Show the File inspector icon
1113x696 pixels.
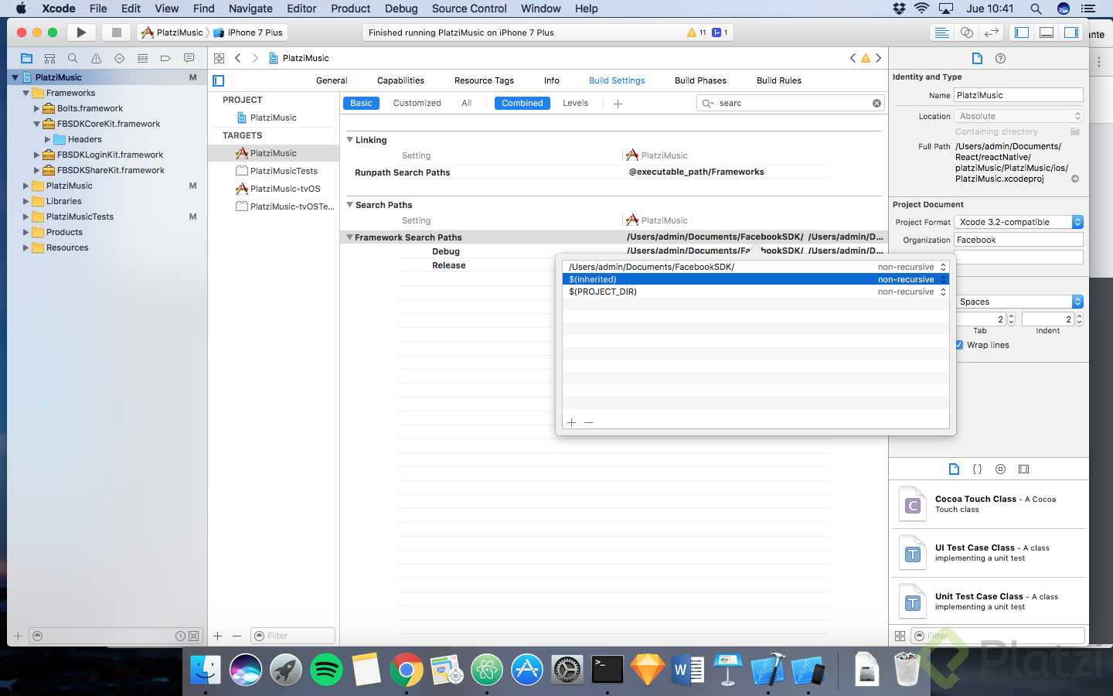click(977, 58)
